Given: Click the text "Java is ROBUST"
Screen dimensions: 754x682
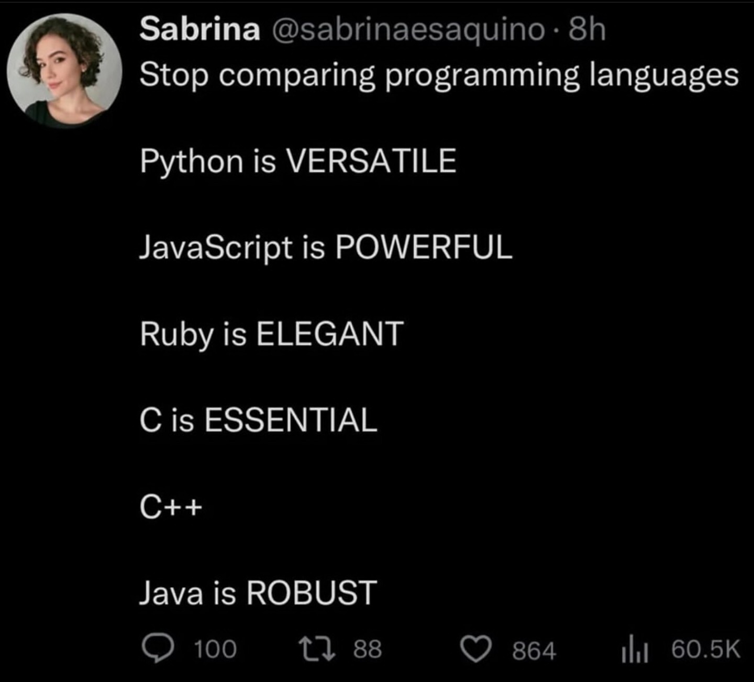Looking at the screenshot, I should tap(258, 593).
